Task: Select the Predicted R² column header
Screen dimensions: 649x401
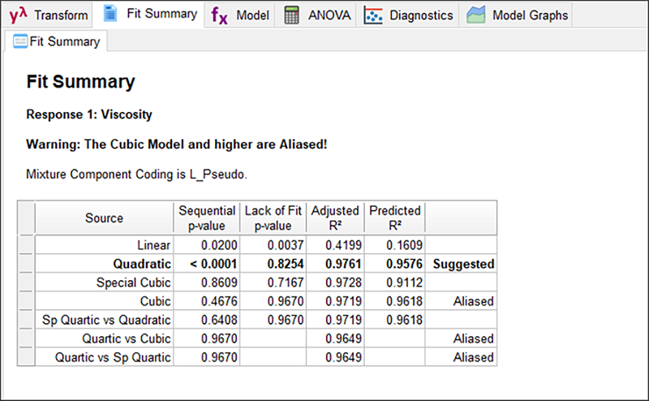Action: point(395,218)
